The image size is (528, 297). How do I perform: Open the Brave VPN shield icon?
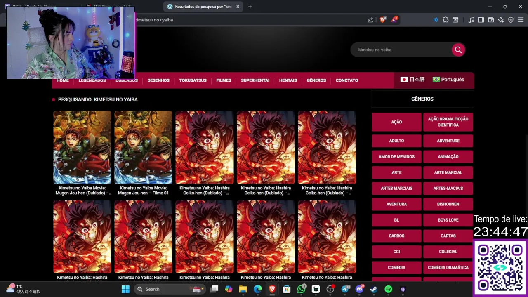pyautogui.click(x=511, y=20)
